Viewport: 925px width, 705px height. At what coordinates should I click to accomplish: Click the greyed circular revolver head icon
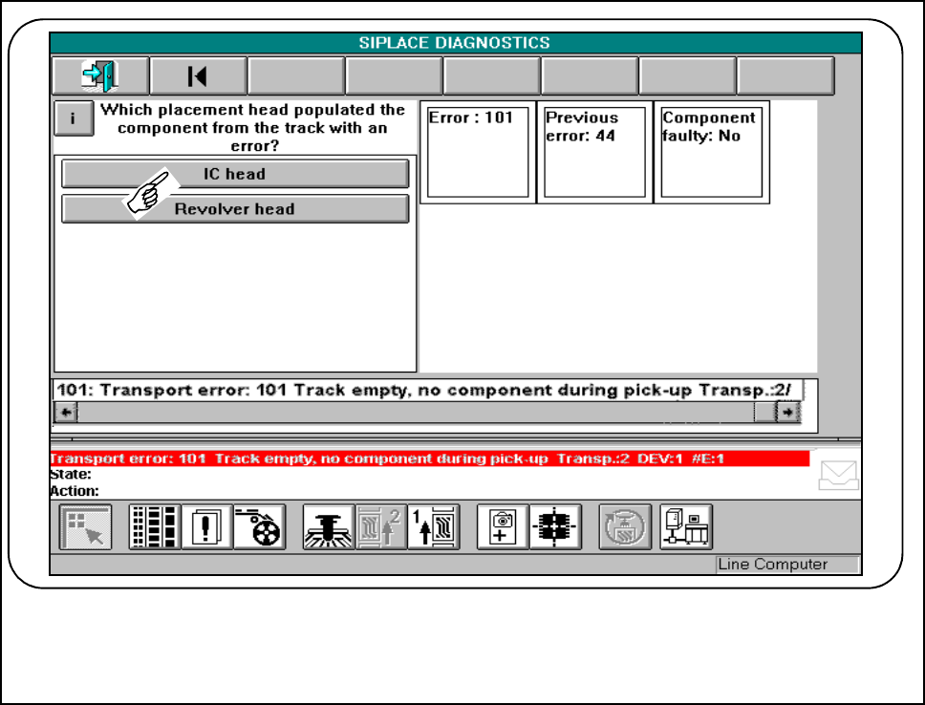(x=625, y=527)
